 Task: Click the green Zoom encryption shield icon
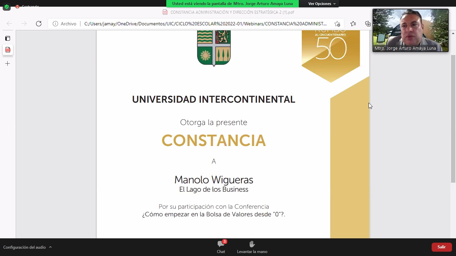pyautogui.click(x=6, y=7)
